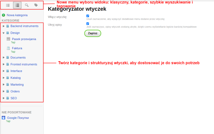Expand the Orders category arrow
Viewport: 214px width, 134px height.
coord(4,91)
